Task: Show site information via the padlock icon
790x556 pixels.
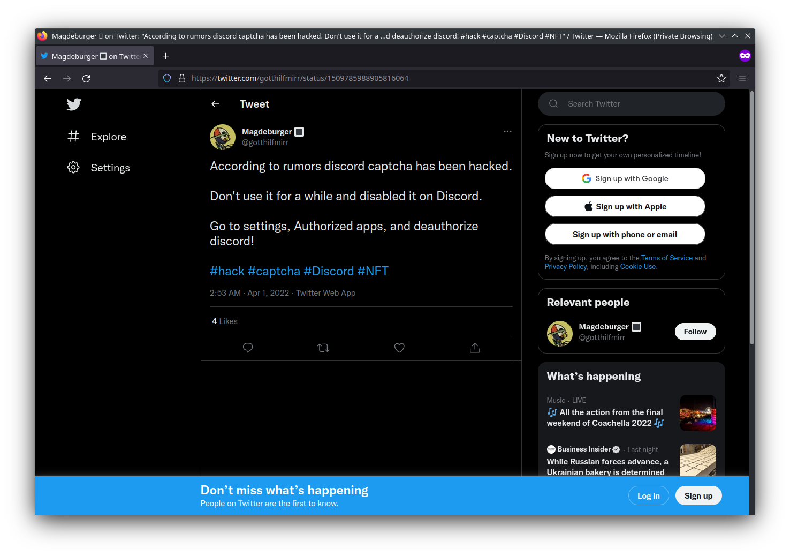Action: (x=182, y=78)
